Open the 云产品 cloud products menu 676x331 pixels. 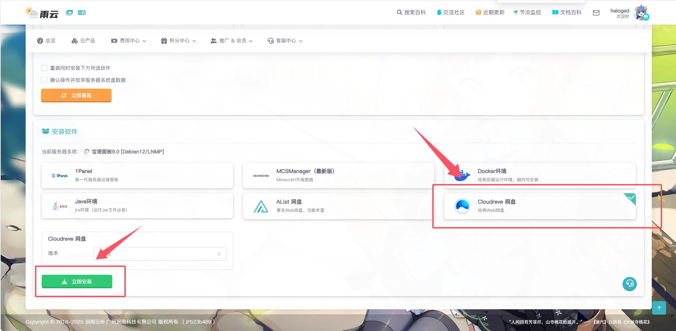(83, 41)
